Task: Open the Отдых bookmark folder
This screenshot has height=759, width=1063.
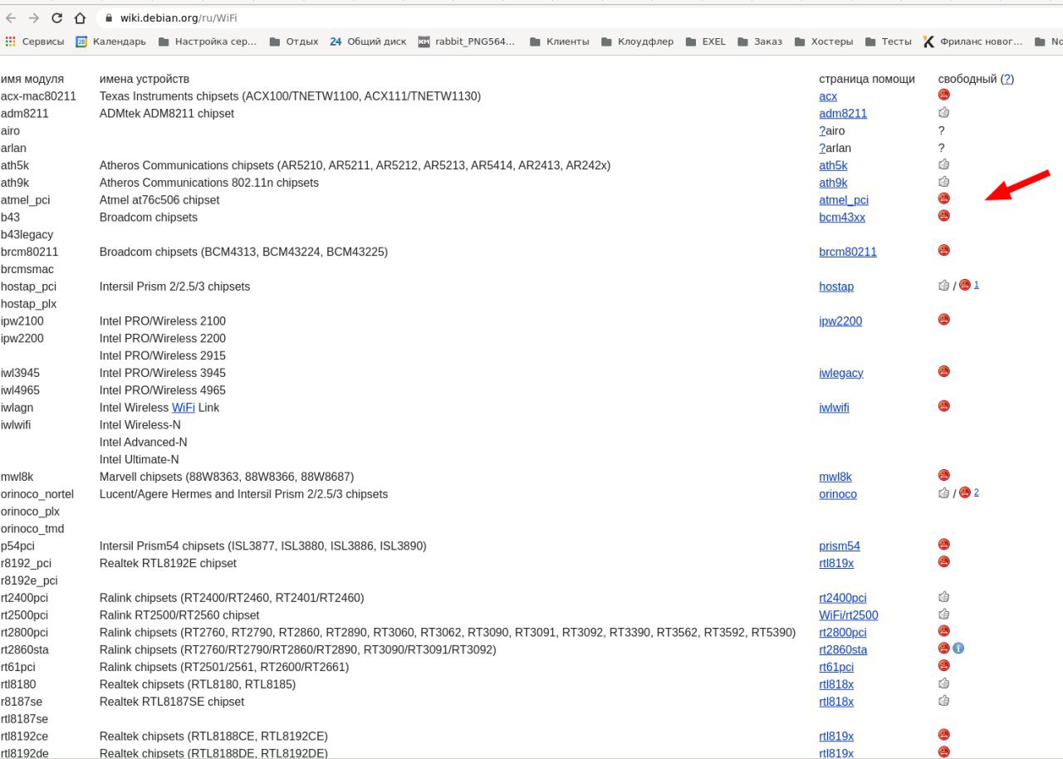Action: [x=293, y=42]
